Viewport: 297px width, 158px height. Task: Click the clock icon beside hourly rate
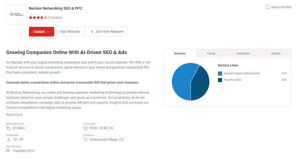click(x=85, y=128)
